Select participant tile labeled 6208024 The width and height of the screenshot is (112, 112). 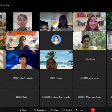[23, 97]
